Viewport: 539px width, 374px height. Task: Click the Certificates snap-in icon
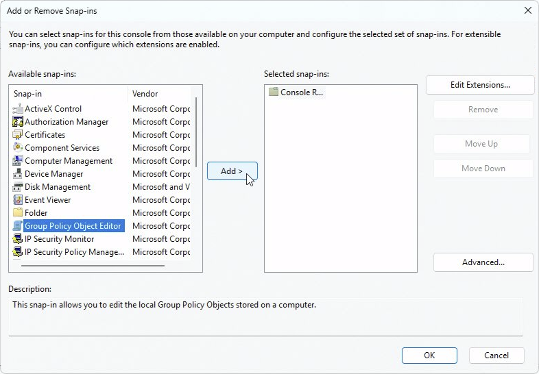click(18, 135)
